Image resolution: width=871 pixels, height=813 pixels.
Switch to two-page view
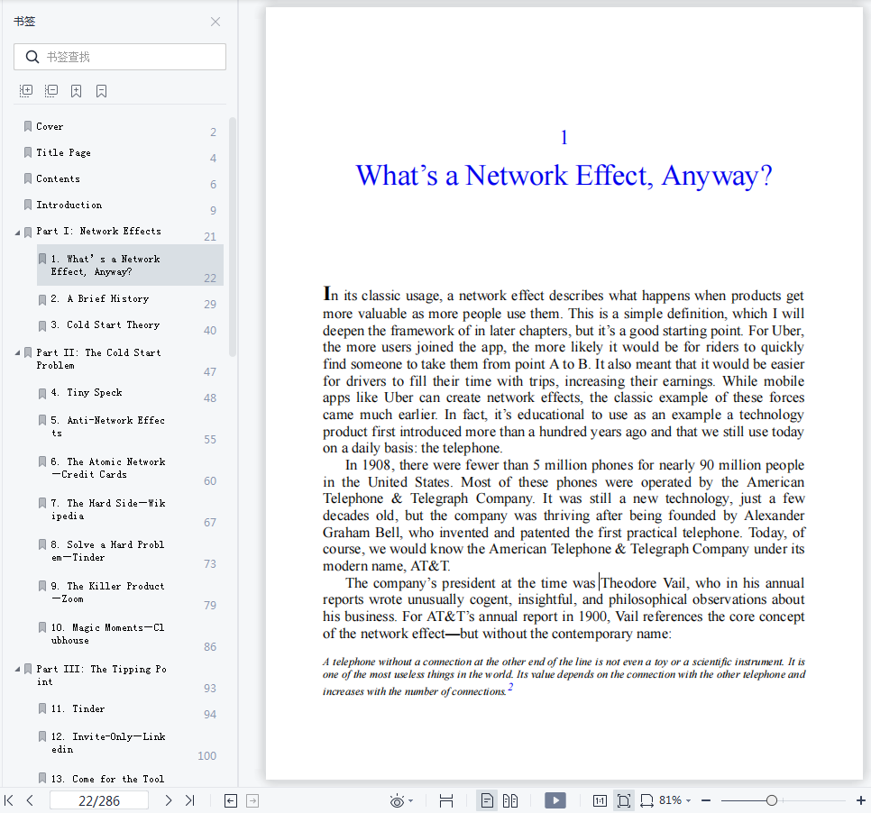(x=510, y=800)
